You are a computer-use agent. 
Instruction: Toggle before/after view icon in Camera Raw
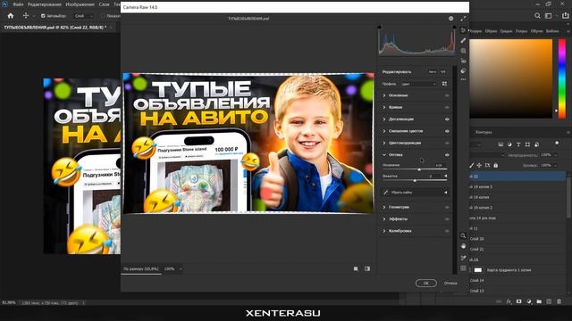[x=367, y=268]
